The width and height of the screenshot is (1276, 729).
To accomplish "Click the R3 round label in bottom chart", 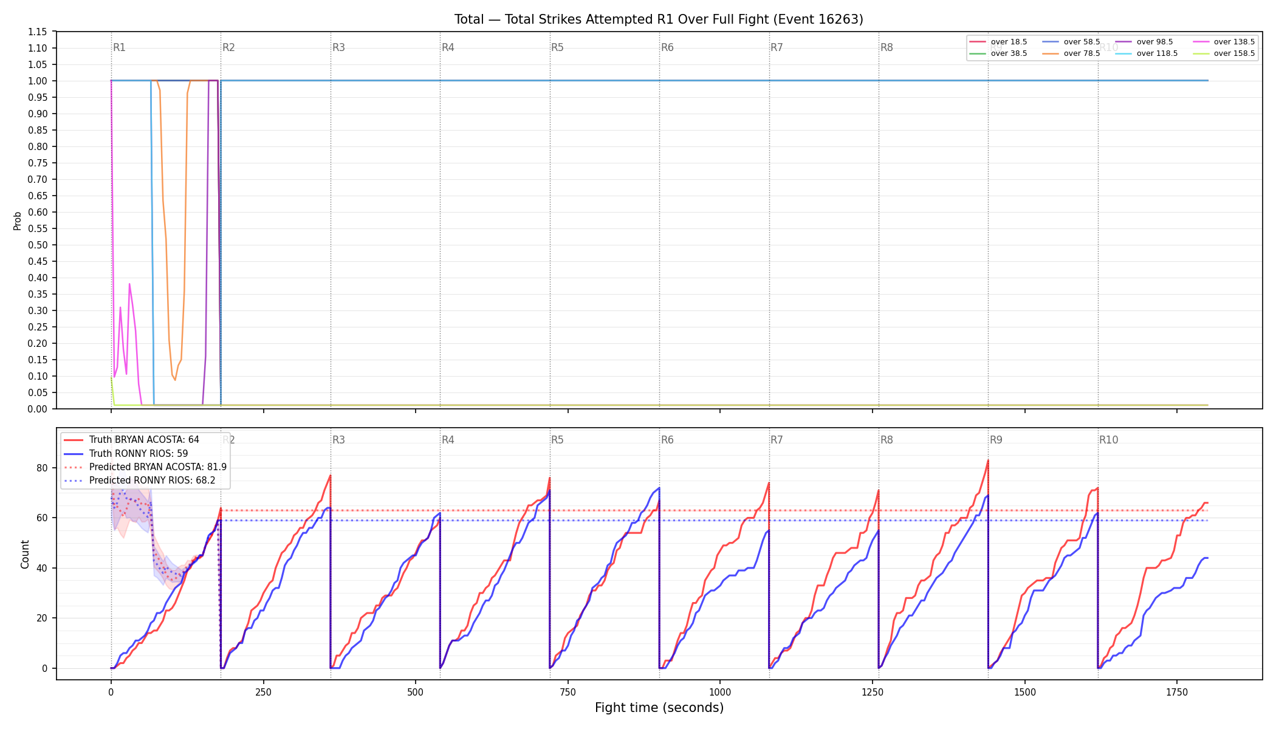I will tap(338, 440).
